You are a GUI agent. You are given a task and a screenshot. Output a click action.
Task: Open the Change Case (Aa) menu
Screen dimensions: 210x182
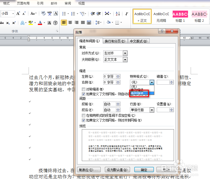33,14
